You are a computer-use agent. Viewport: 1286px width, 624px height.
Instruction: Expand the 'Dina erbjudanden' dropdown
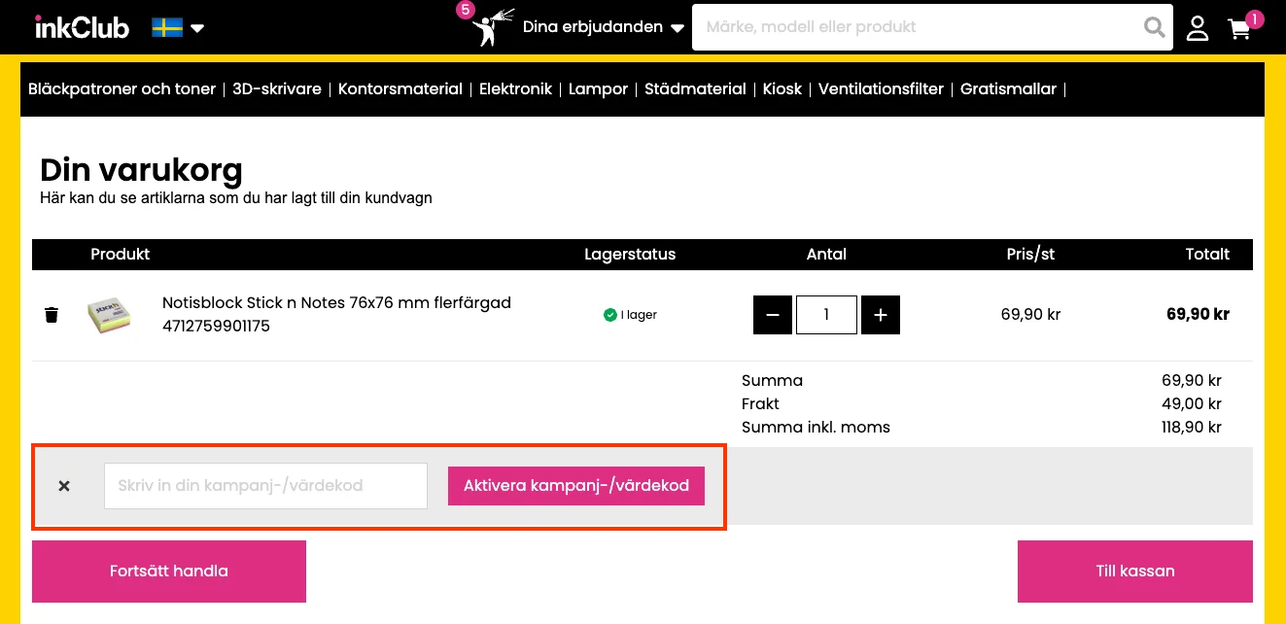pos(592,26)
